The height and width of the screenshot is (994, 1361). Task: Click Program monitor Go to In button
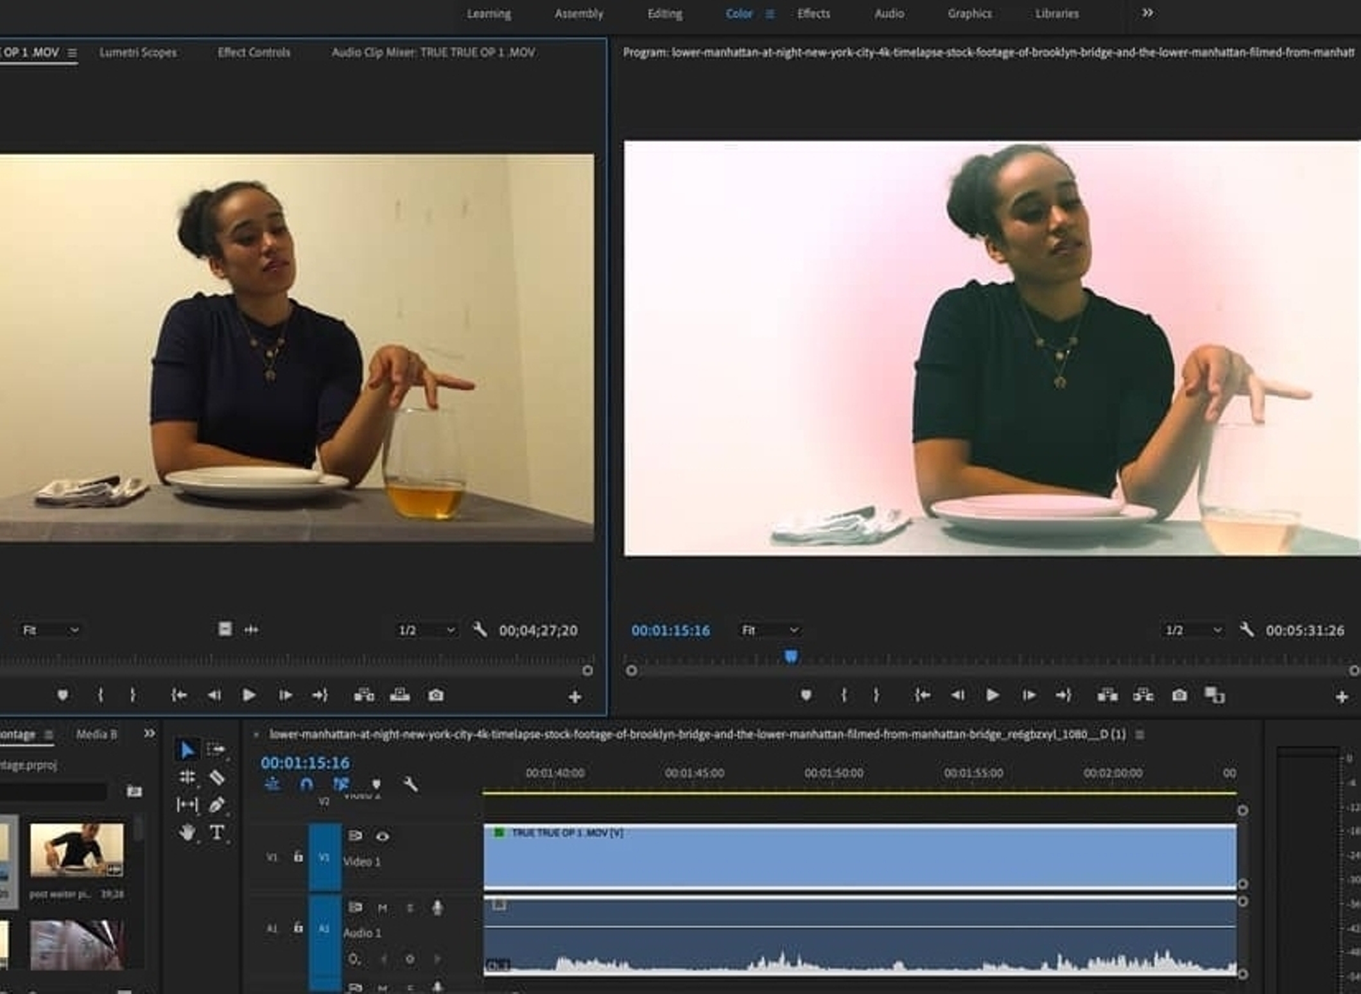[x=923, y=695]
